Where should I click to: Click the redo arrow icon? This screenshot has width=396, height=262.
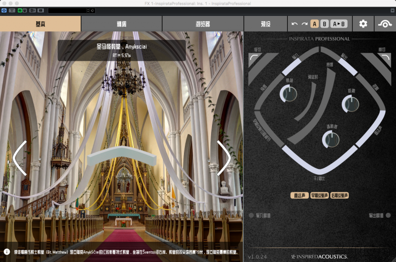(x=305, y=24)
